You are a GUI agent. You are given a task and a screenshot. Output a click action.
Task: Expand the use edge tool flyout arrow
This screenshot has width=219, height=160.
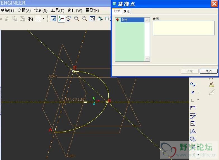[x=198, y=100]
